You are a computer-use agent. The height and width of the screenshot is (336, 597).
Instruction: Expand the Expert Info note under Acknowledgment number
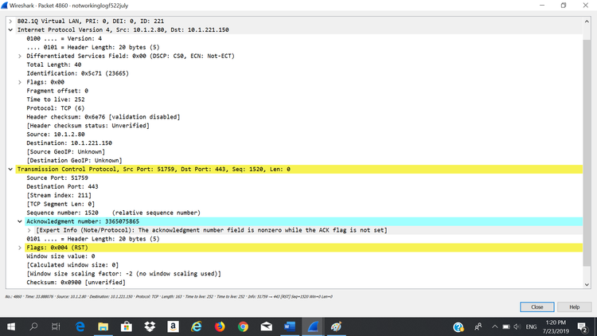point(29,230)
